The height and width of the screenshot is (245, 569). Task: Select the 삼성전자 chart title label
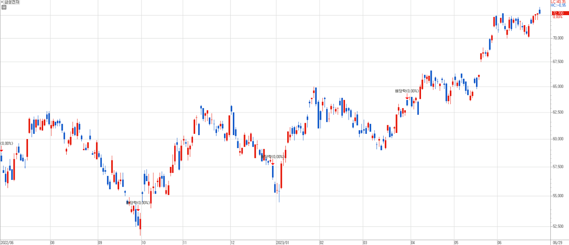[12, 2]
